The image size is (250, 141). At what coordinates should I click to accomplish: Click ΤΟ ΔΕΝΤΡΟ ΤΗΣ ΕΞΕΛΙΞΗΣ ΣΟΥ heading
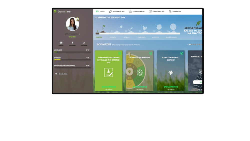click(110, 17)
